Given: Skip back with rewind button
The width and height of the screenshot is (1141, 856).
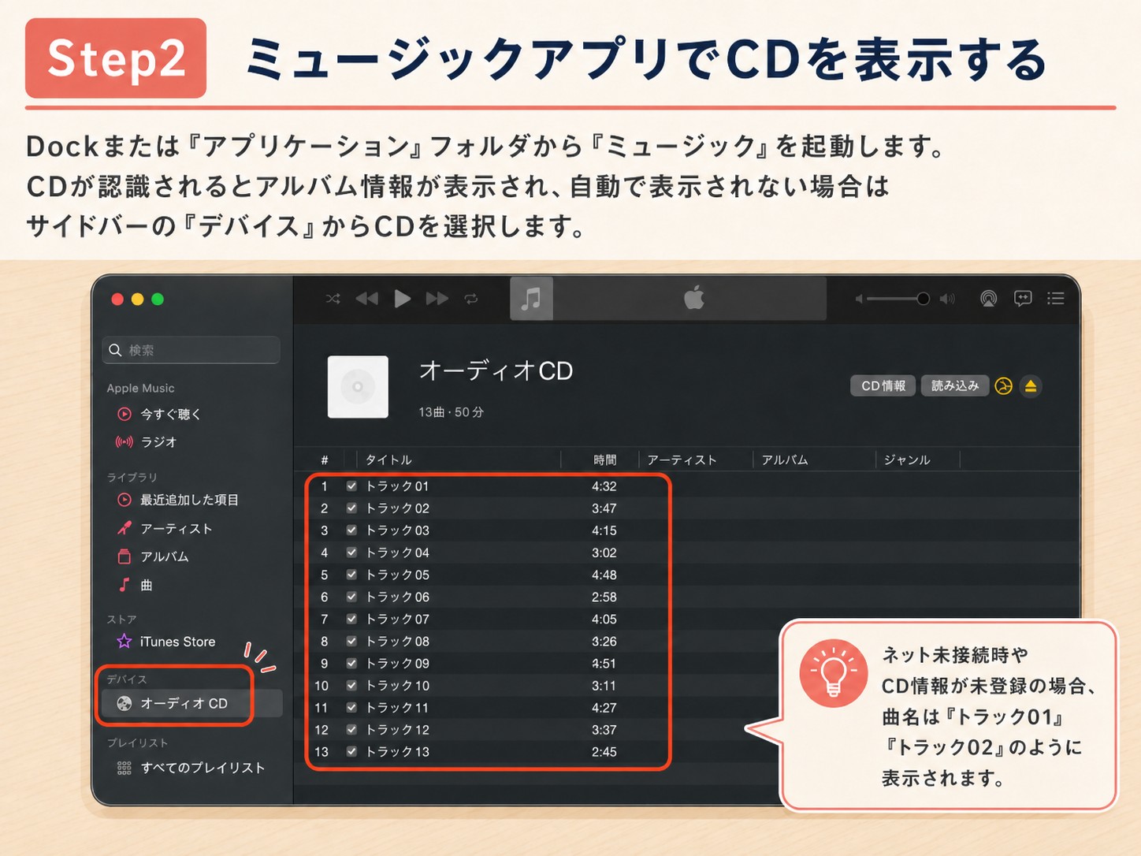Looking at the screenshot, I should 366,299.
